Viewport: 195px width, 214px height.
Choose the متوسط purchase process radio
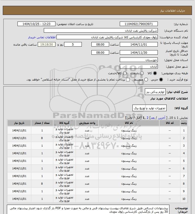[x=146, y=80]
